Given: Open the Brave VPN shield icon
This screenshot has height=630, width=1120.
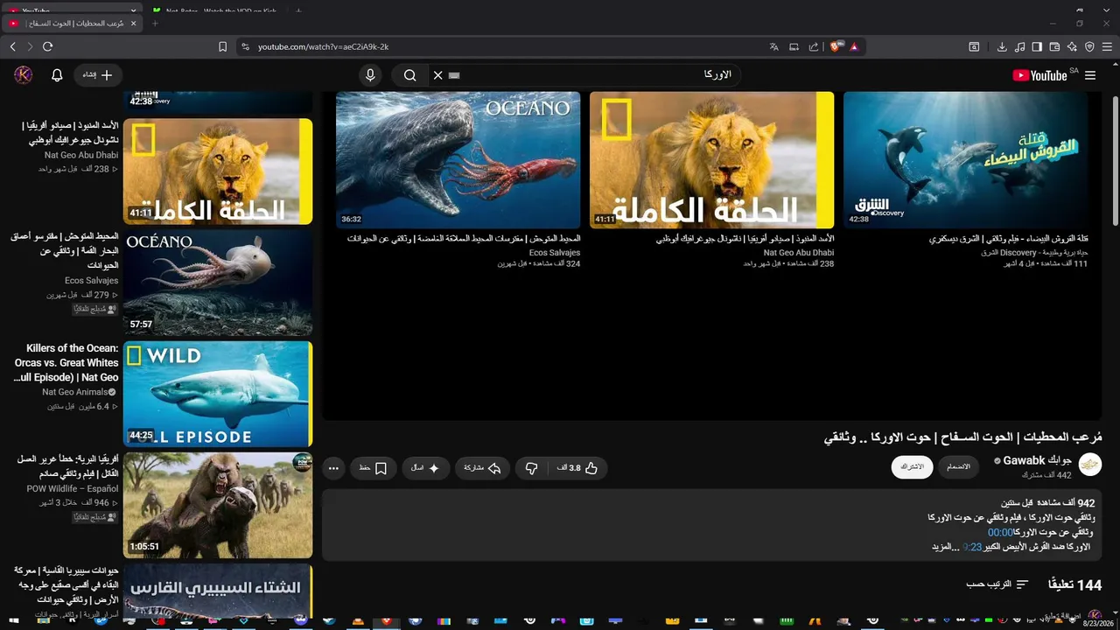Looking at the screenshot, I should point(1089,46).
